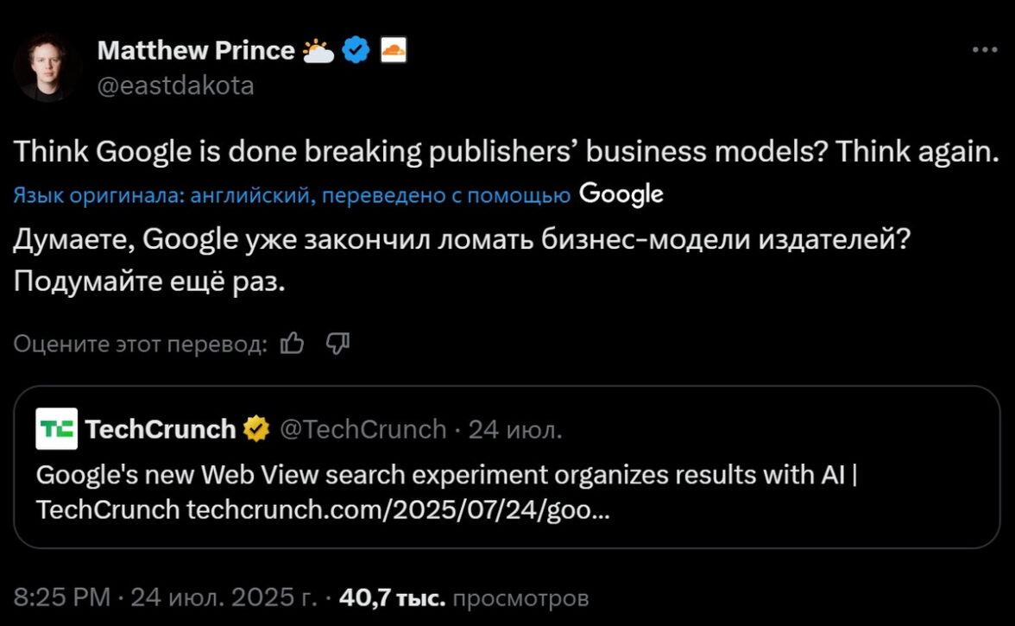
Task: Open the three-dot more options menu
Action: pyautogui.click(x=984, y=50)
